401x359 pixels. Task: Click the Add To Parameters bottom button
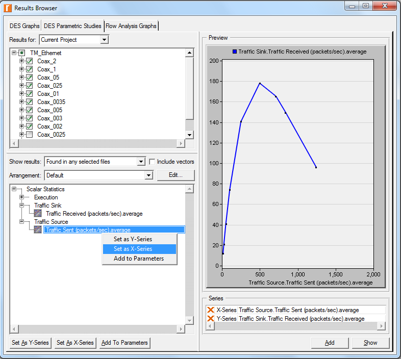click(x=124, y=343)
